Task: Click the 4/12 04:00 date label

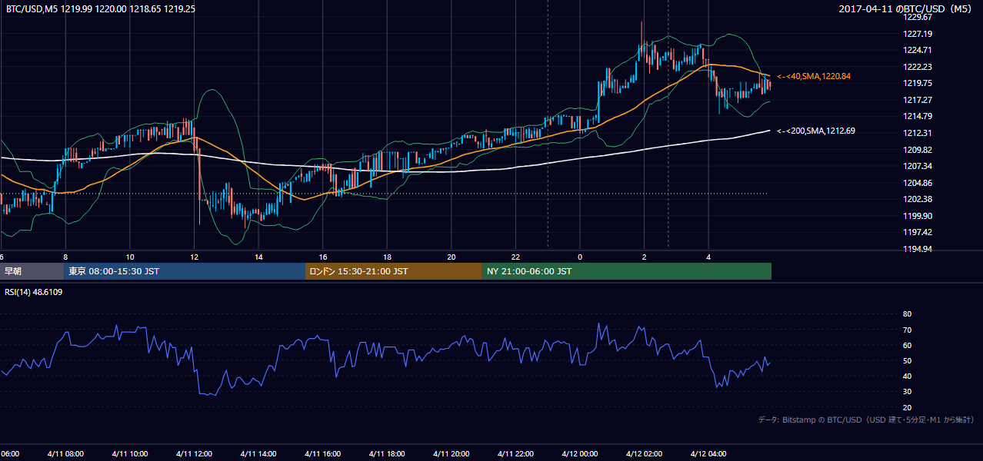Action: (708, 453)
